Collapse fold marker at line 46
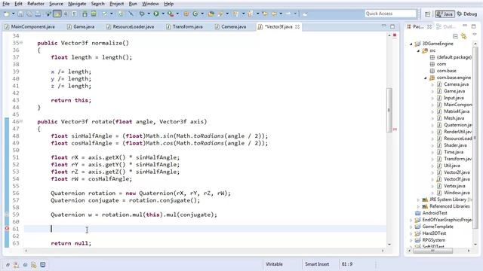This screenshot has width=483, height=271. click(21, 121)
